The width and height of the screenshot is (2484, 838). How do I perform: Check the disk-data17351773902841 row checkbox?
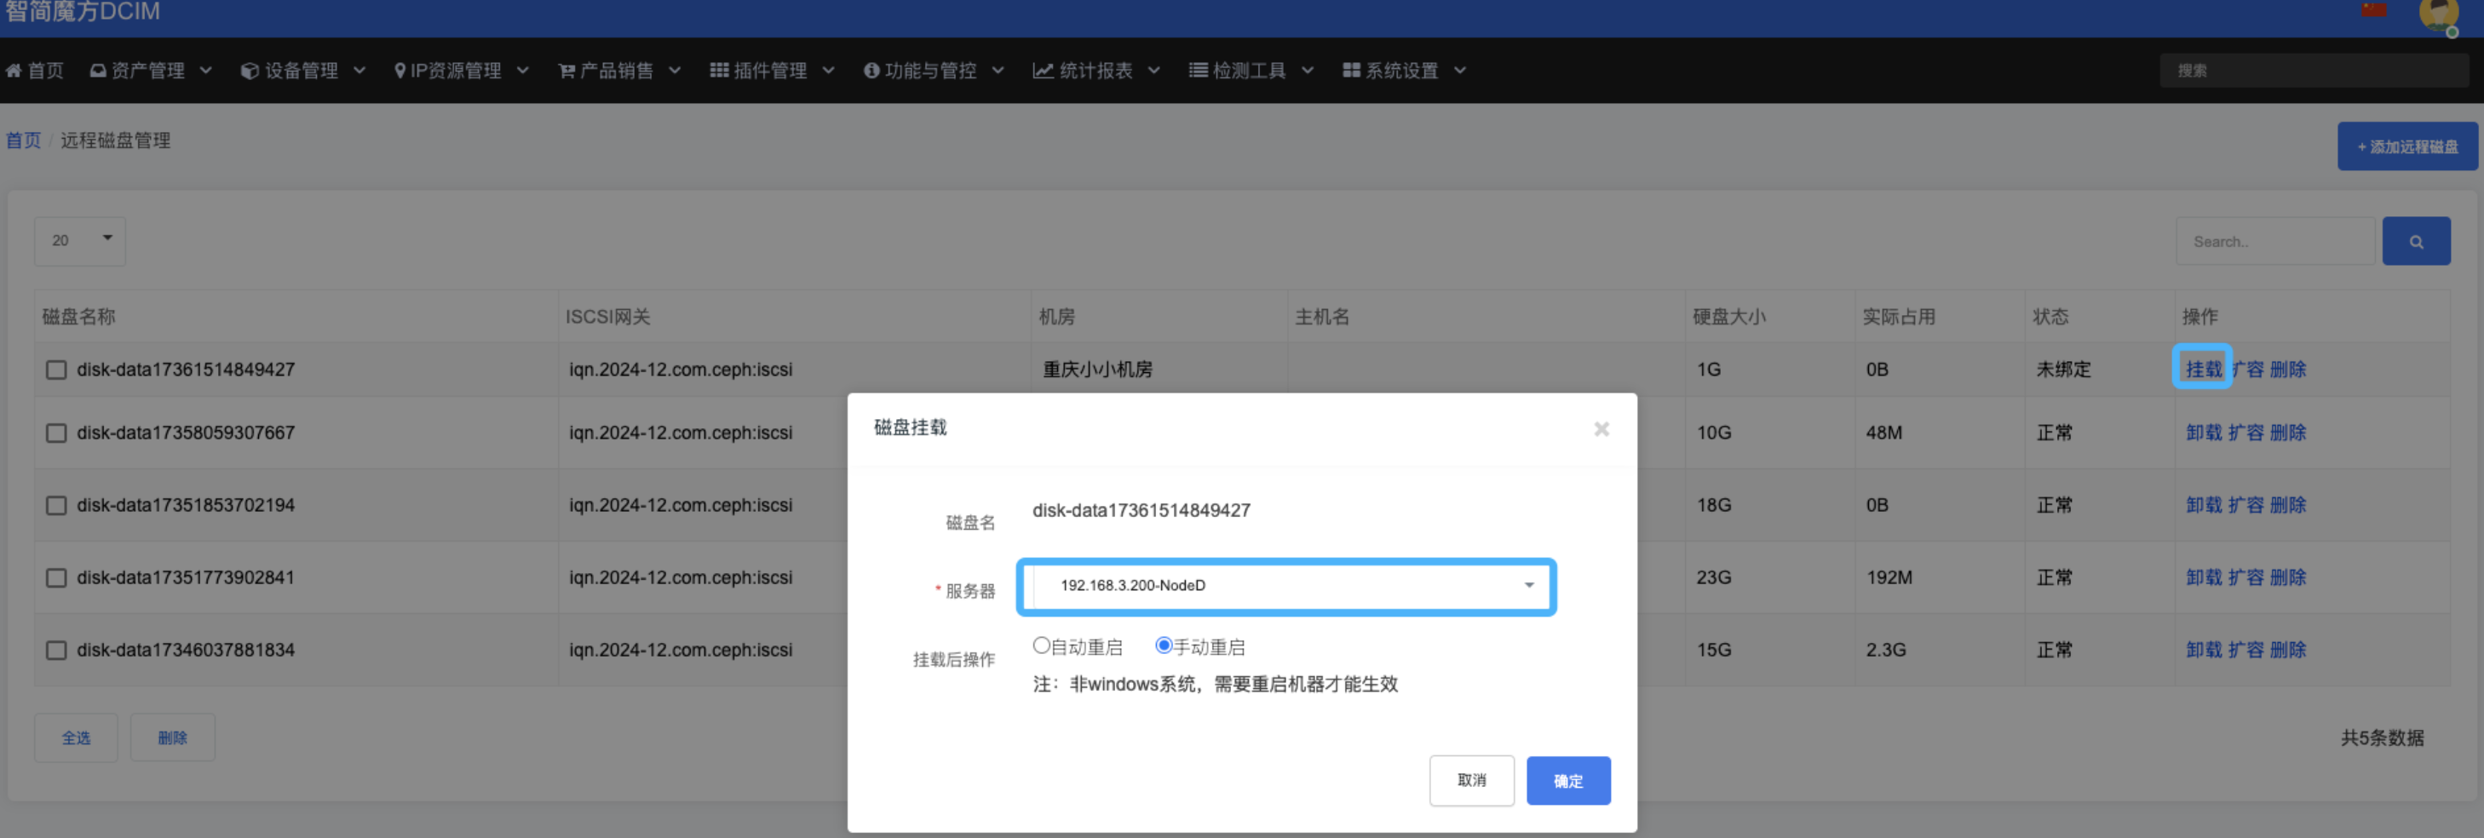click(57, 577)
